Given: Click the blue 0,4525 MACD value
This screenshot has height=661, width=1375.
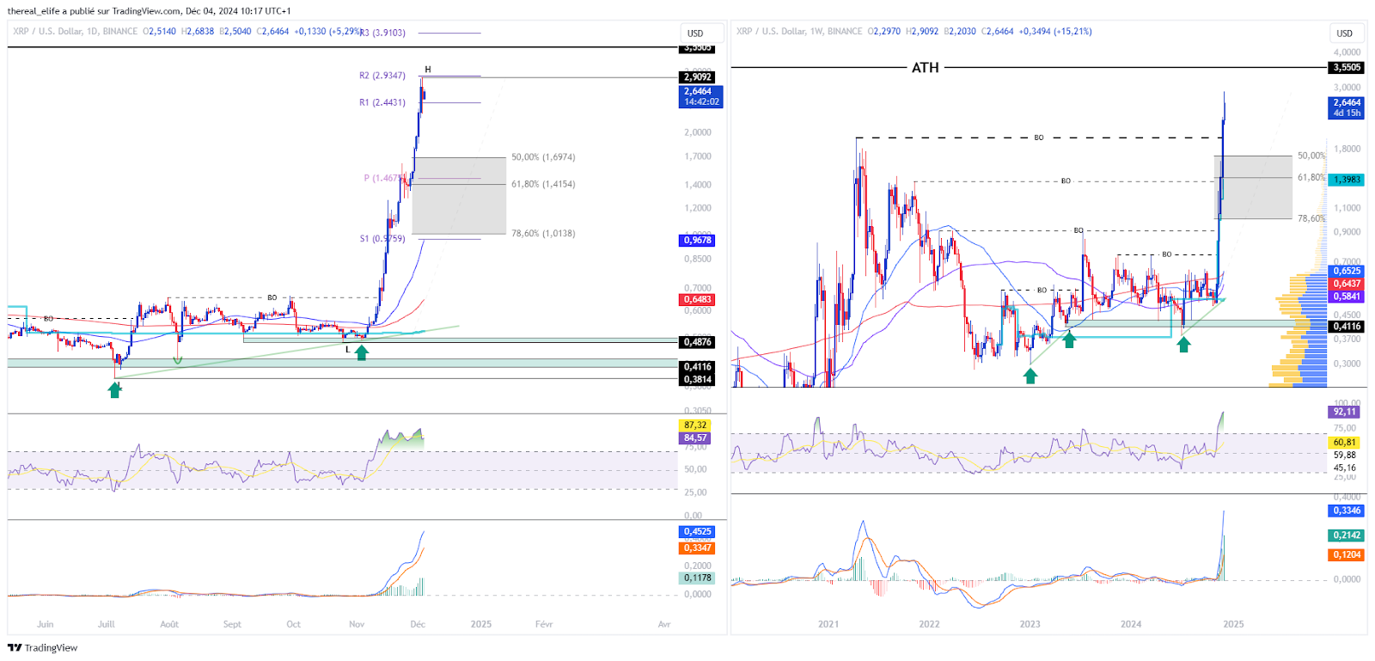Looking at the screenshot, I should click(x=697, y=532).
